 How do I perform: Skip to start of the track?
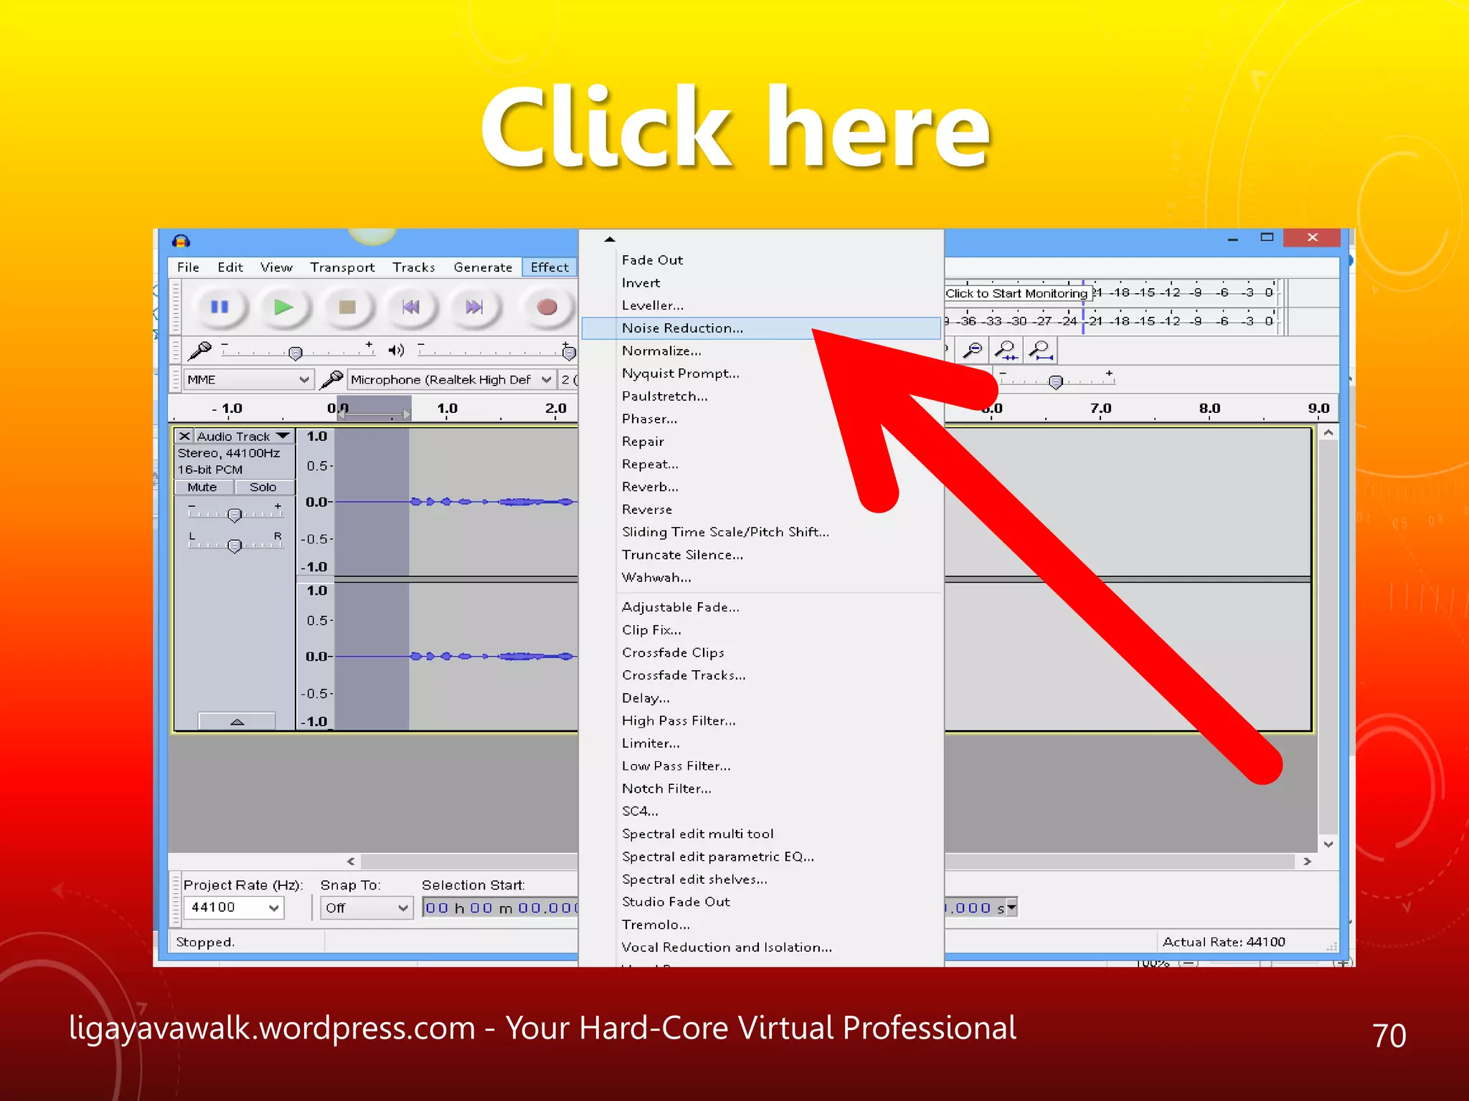411,308
